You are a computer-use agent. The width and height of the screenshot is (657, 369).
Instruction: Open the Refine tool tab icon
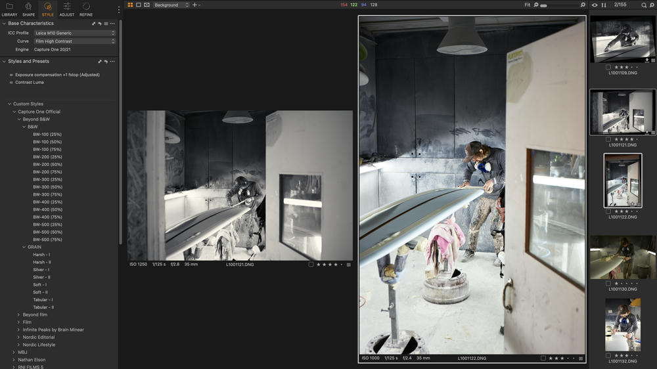click(86, 9)
